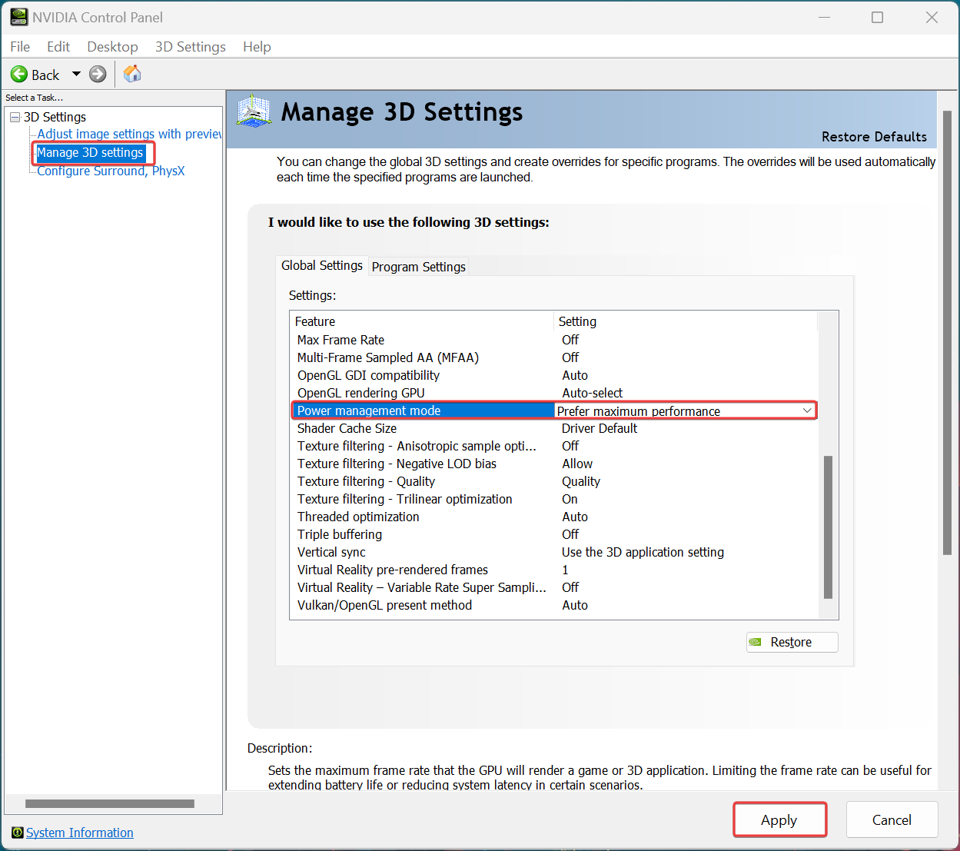The image size is (960, 851).
Task: Click the settings list vertical scrollbar
Action: 828,527
